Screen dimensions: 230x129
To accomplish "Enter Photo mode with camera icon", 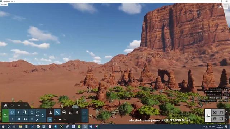I will point(215,112).
